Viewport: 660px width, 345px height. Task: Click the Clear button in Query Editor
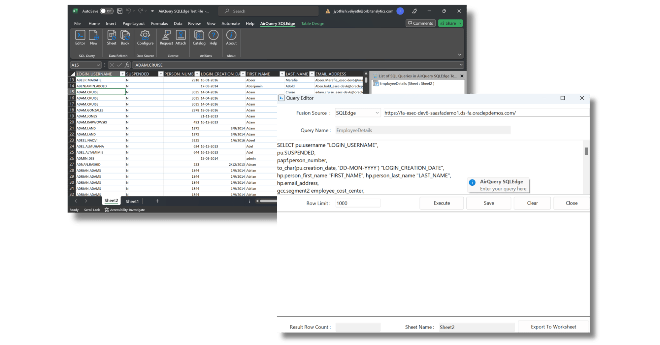(532, 203)
